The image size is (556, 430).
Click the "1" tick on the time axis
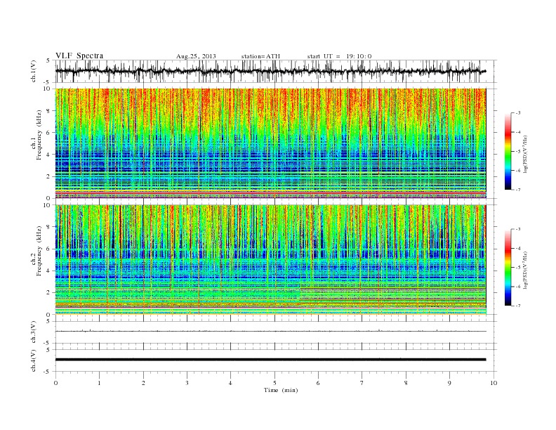(99, 383)
